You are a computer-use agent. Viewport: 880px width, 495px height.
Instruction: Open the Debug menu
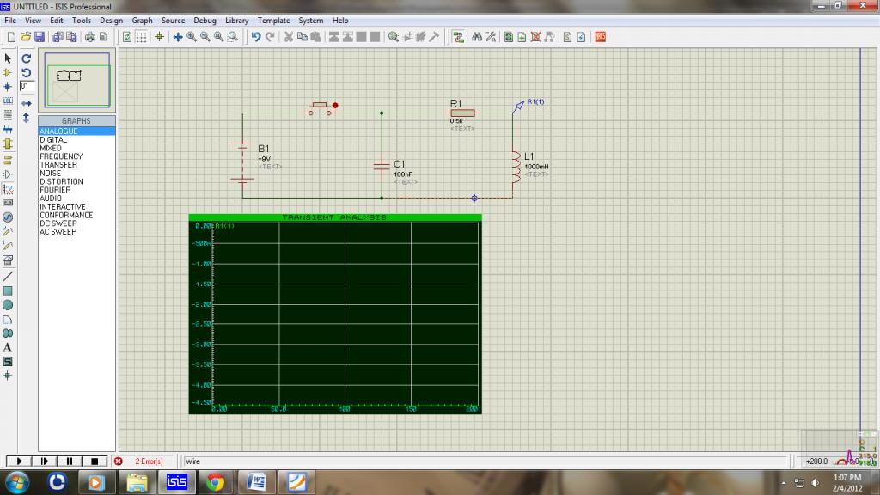point(205,21)
